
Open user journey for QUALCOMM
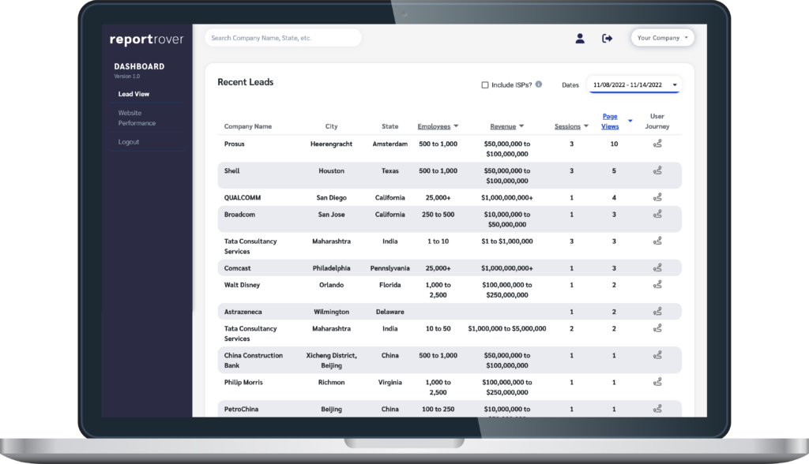tap(657, 197)
